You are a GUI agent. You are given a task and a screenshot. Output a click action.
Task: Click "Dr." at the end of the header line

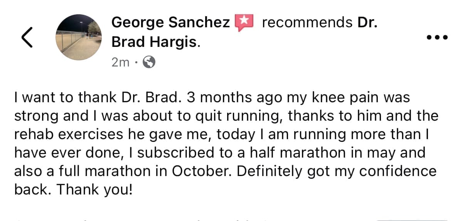[x=367, y=23]
